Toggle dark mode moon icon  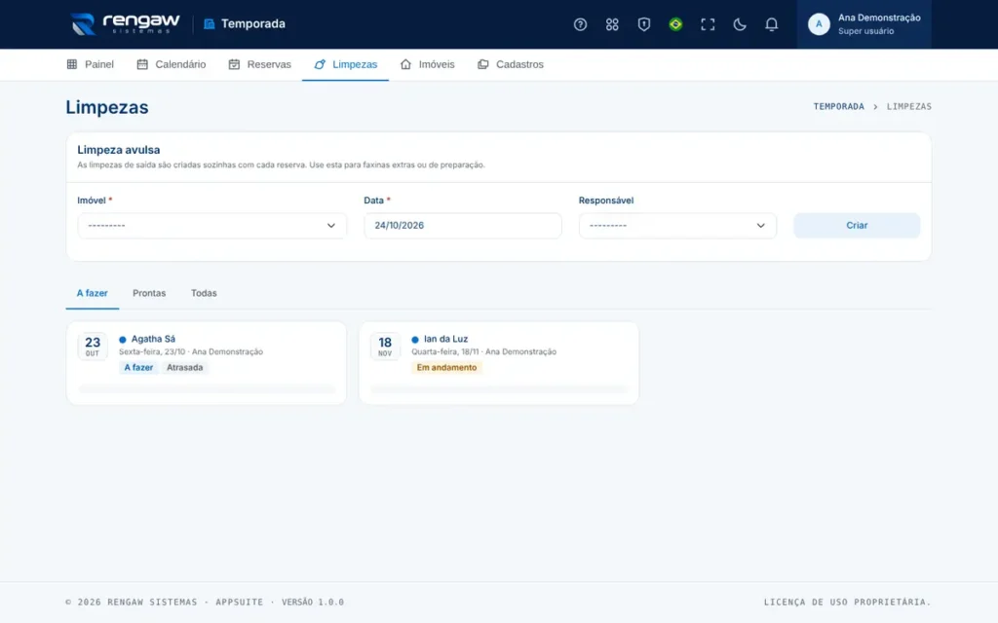click(739, 24)
